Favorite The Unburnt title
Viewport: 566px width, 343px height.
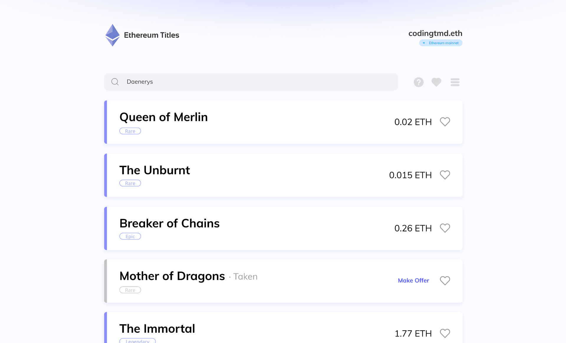tap(445, 175)
